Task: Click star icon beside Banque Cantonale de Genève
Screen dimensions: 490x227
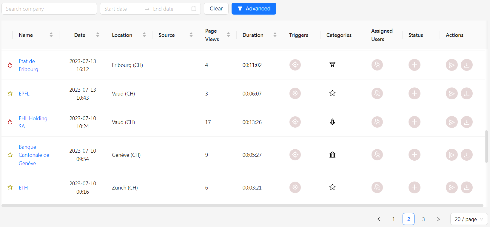Action: click(10, 155)
